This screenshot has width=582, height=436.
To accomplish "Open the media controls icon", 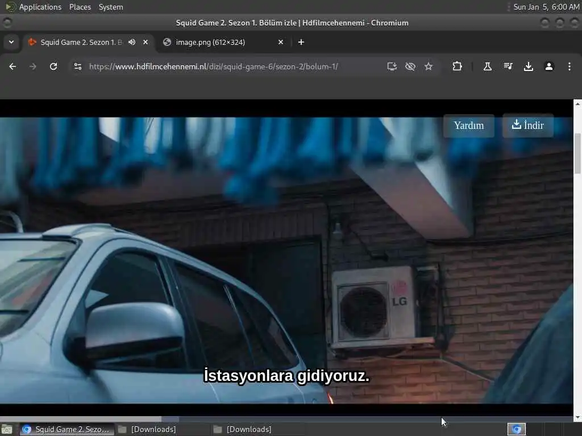I will [x=508, y=66].
